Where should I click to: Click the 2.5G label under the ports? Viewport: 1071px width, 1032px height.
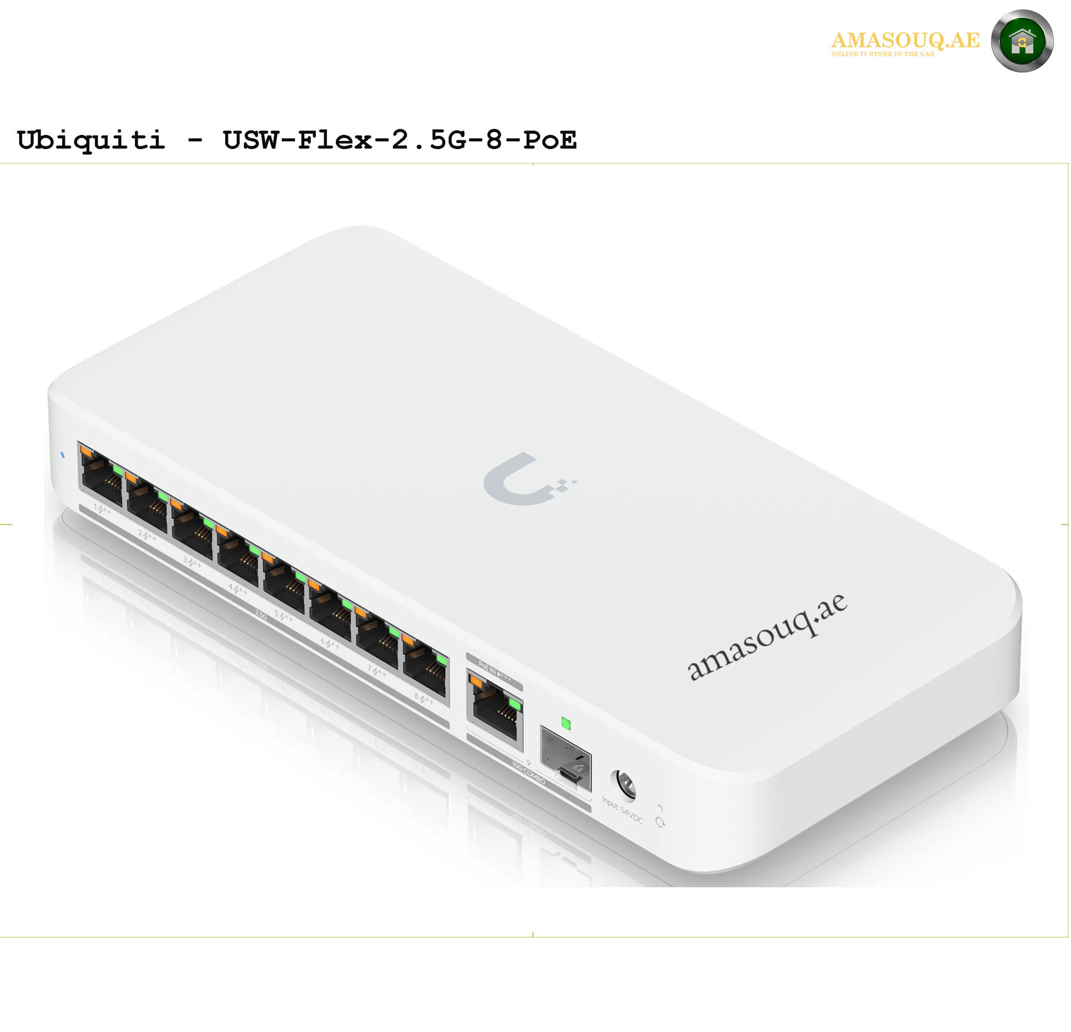(261, 614)
